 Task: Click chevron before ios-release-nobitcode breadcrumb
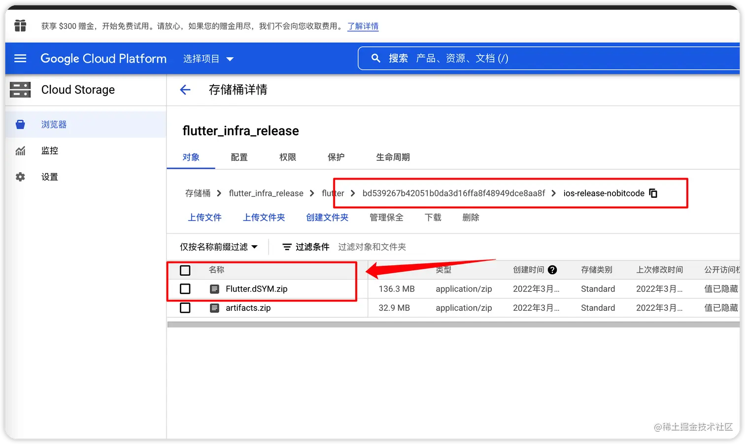coord(554,193)
